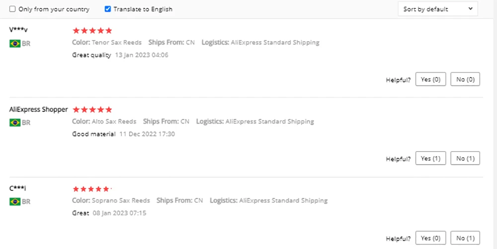This screenshot has width=497, height=249.
Task: Open the Sort by default dropdown
Action: [x=438, y=9]
